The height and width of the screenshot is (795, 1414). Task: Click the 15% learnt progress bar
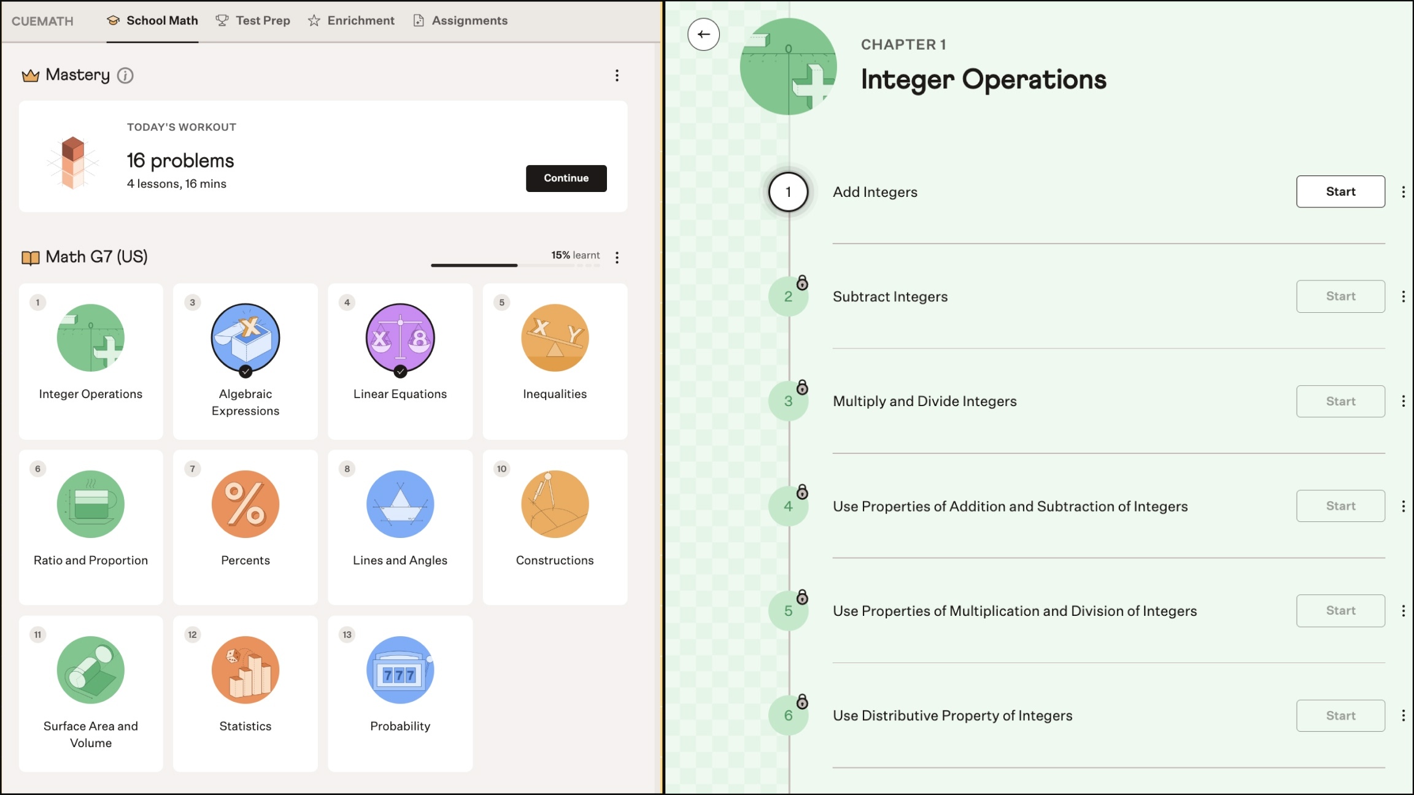point(516,265)
